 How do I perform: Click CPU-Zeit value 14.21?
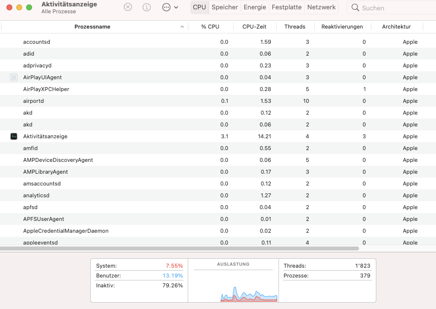(264, 136)
